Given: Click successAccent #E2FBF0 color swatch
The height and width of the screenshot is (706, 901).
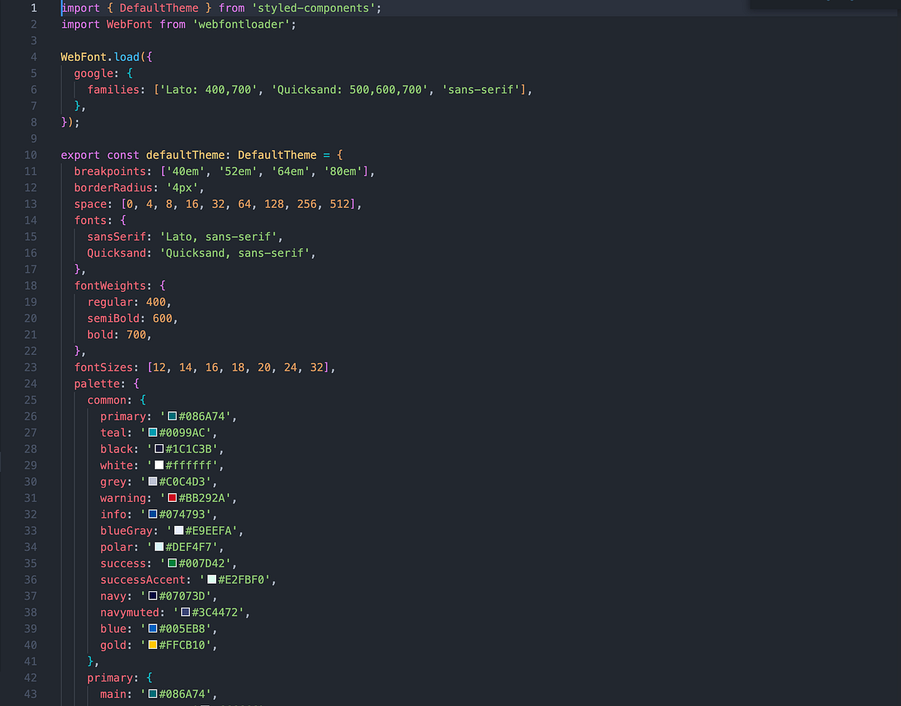Looking at the screenshot, I should [212, 580].
